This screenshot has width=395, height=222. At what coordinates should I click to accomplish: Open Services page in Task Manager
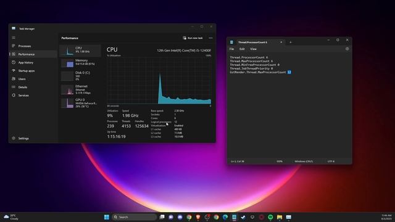click(x=33, y=96)
